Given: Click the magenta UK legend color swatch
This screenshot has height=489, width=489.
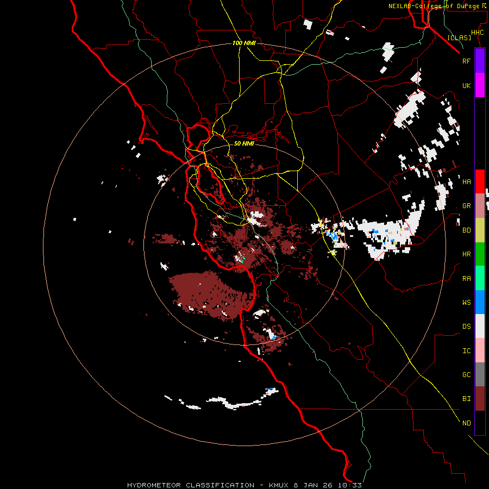Looking at the screenshot, I should pos(480,85).
